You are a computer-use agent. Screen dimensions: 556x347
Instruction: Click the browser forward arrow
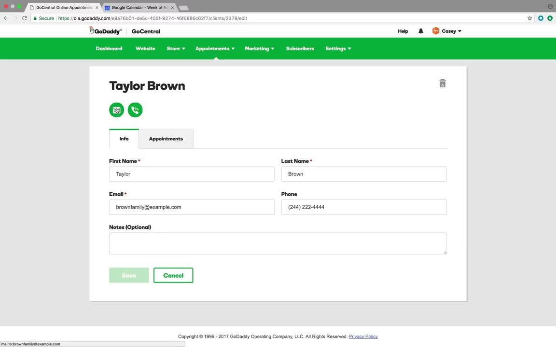(x=15, y=18)
